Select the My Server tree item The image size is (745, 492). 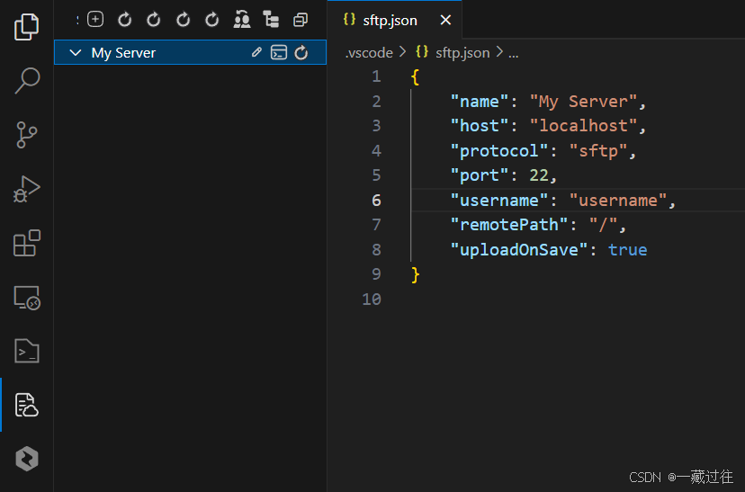(x=190, y=52)
